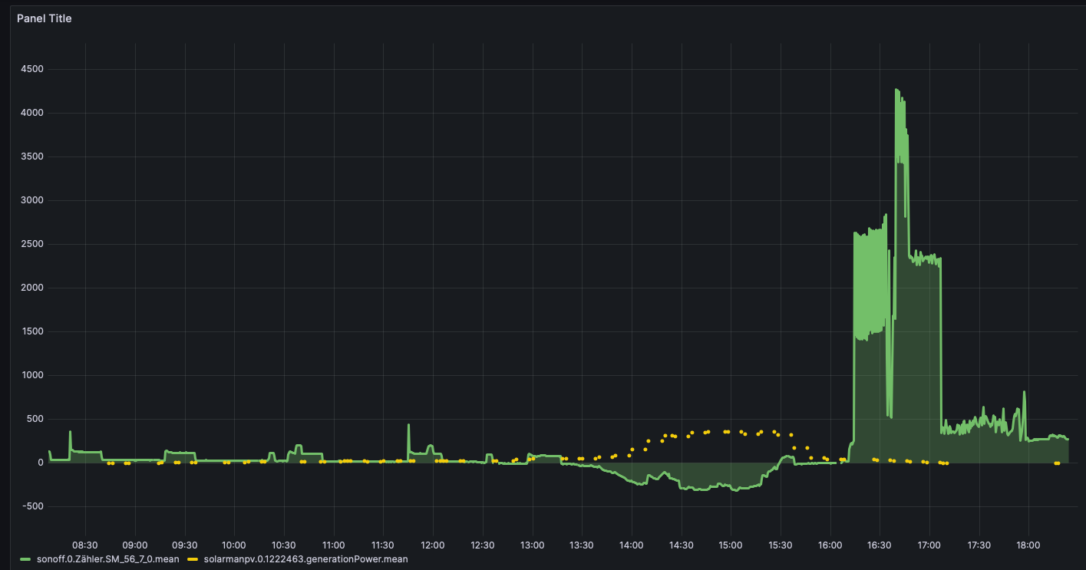
Task: Open color picker for green sonoff legend swatch
Action: (25, 559)
